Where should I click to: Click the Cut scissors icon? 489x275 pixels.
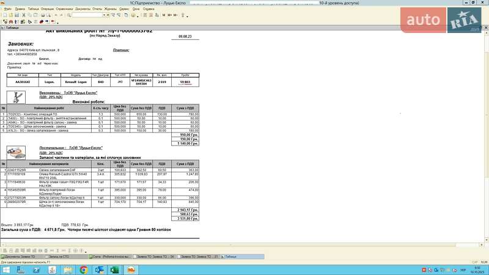coord(24,15)
